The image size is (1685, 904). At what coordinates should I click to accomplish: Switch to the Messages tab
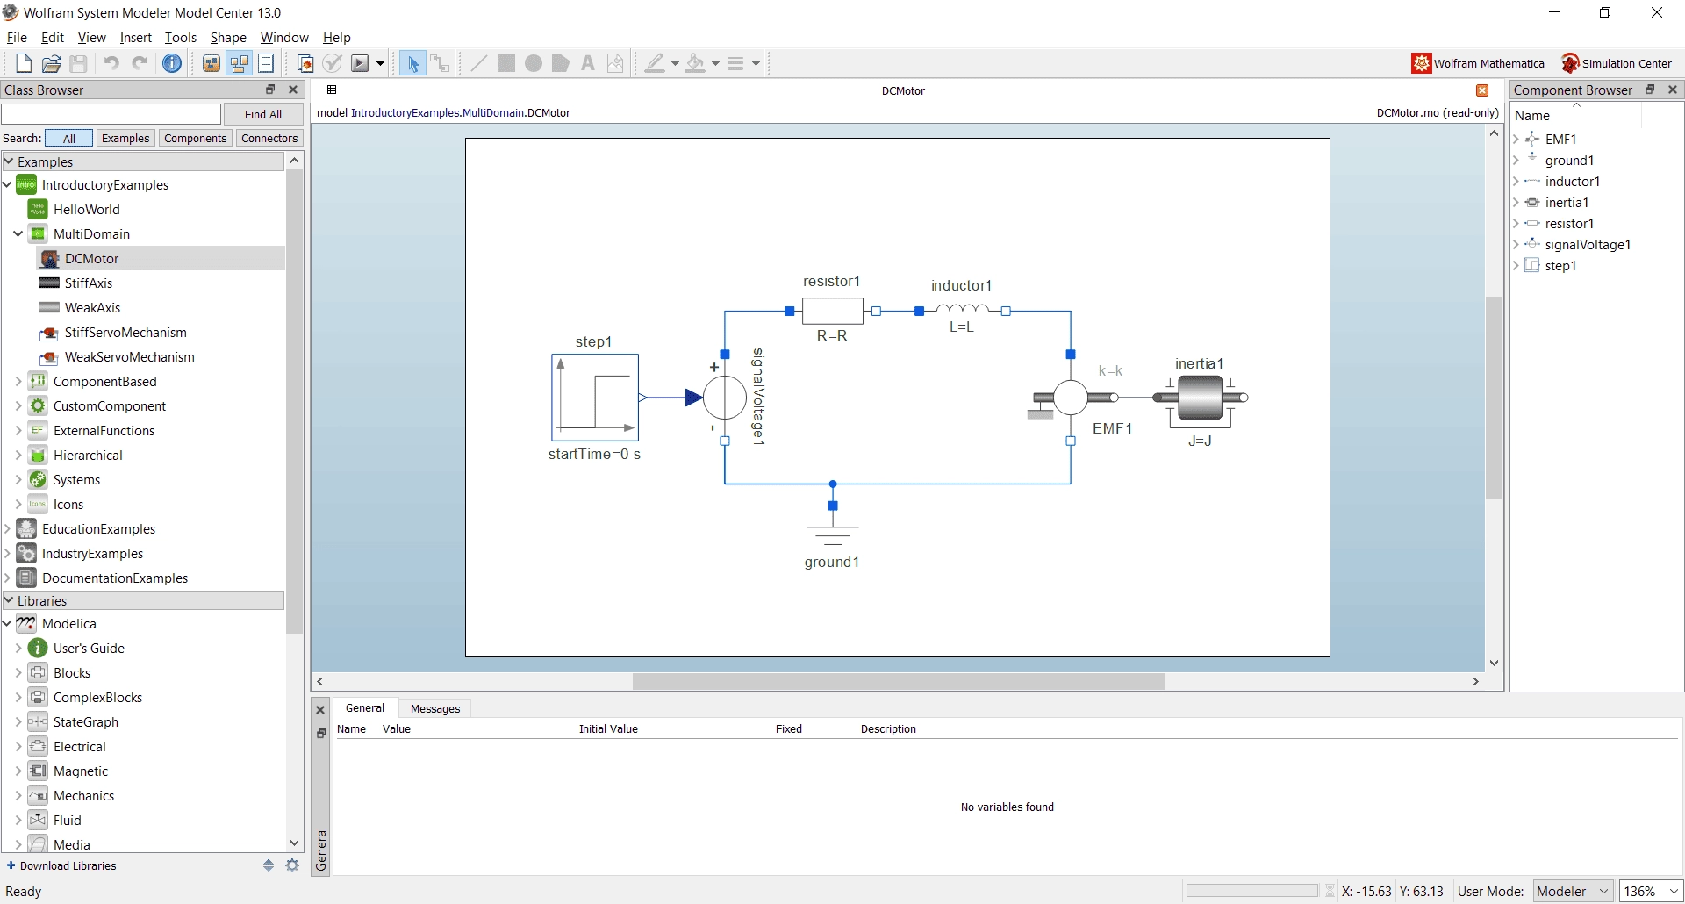(x=435, y=708)
